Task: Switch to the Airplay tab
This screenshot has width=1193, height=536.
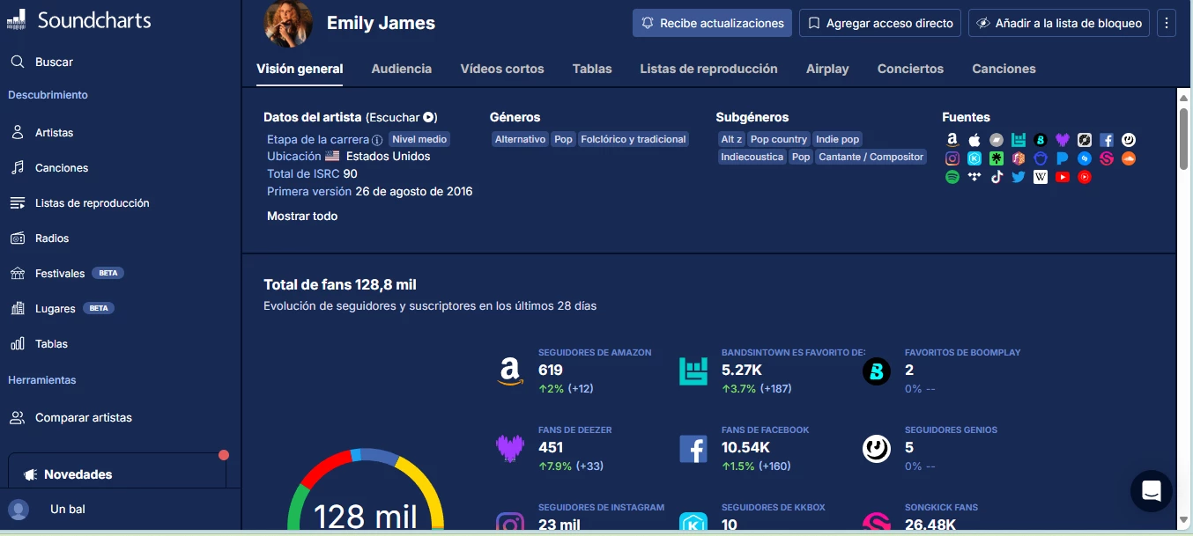Action: point(827,69)
